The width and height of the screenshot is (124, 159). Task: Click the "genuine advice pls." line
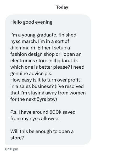31,74
